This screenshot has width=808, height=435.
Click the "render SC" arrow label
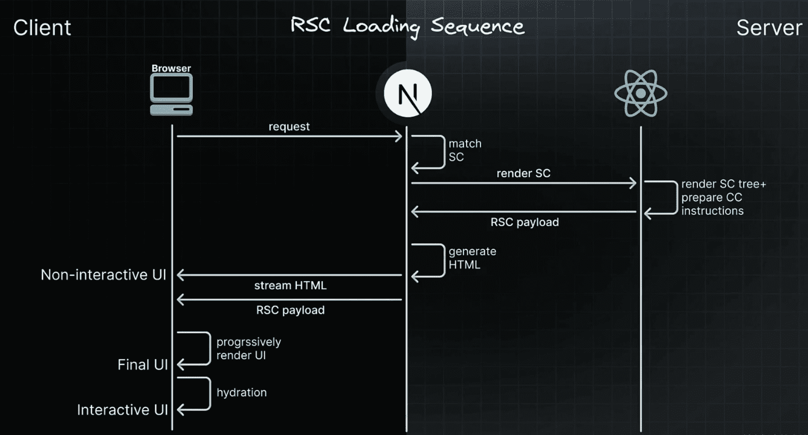tap(523, 173)
